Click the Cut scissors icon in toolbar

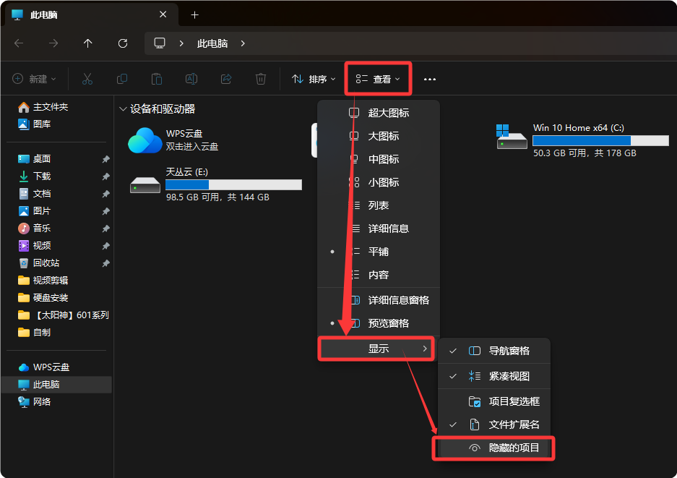pos(87,79)
